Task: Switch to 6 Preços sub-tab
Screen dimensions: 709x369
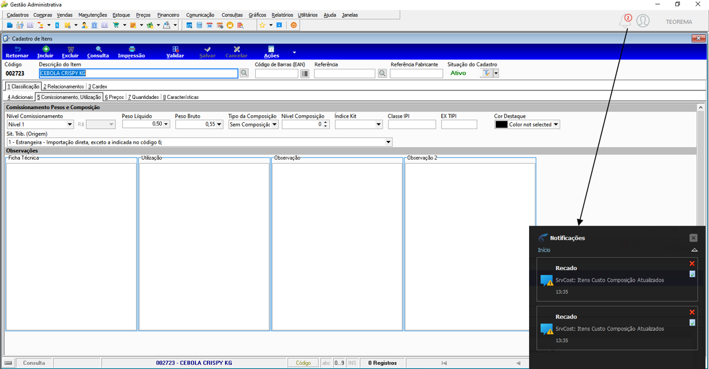Action: coord(114,97)
